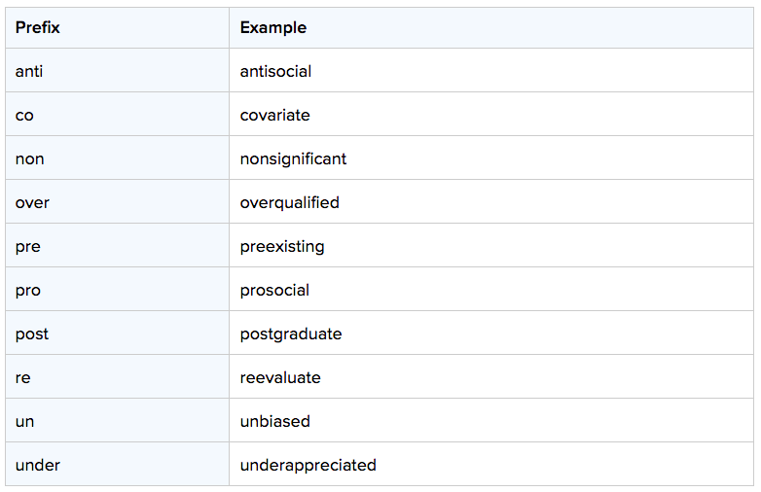The image size is (761, 492).
Task: Select the word 'preexisting'
Action: tap(282, 247)
